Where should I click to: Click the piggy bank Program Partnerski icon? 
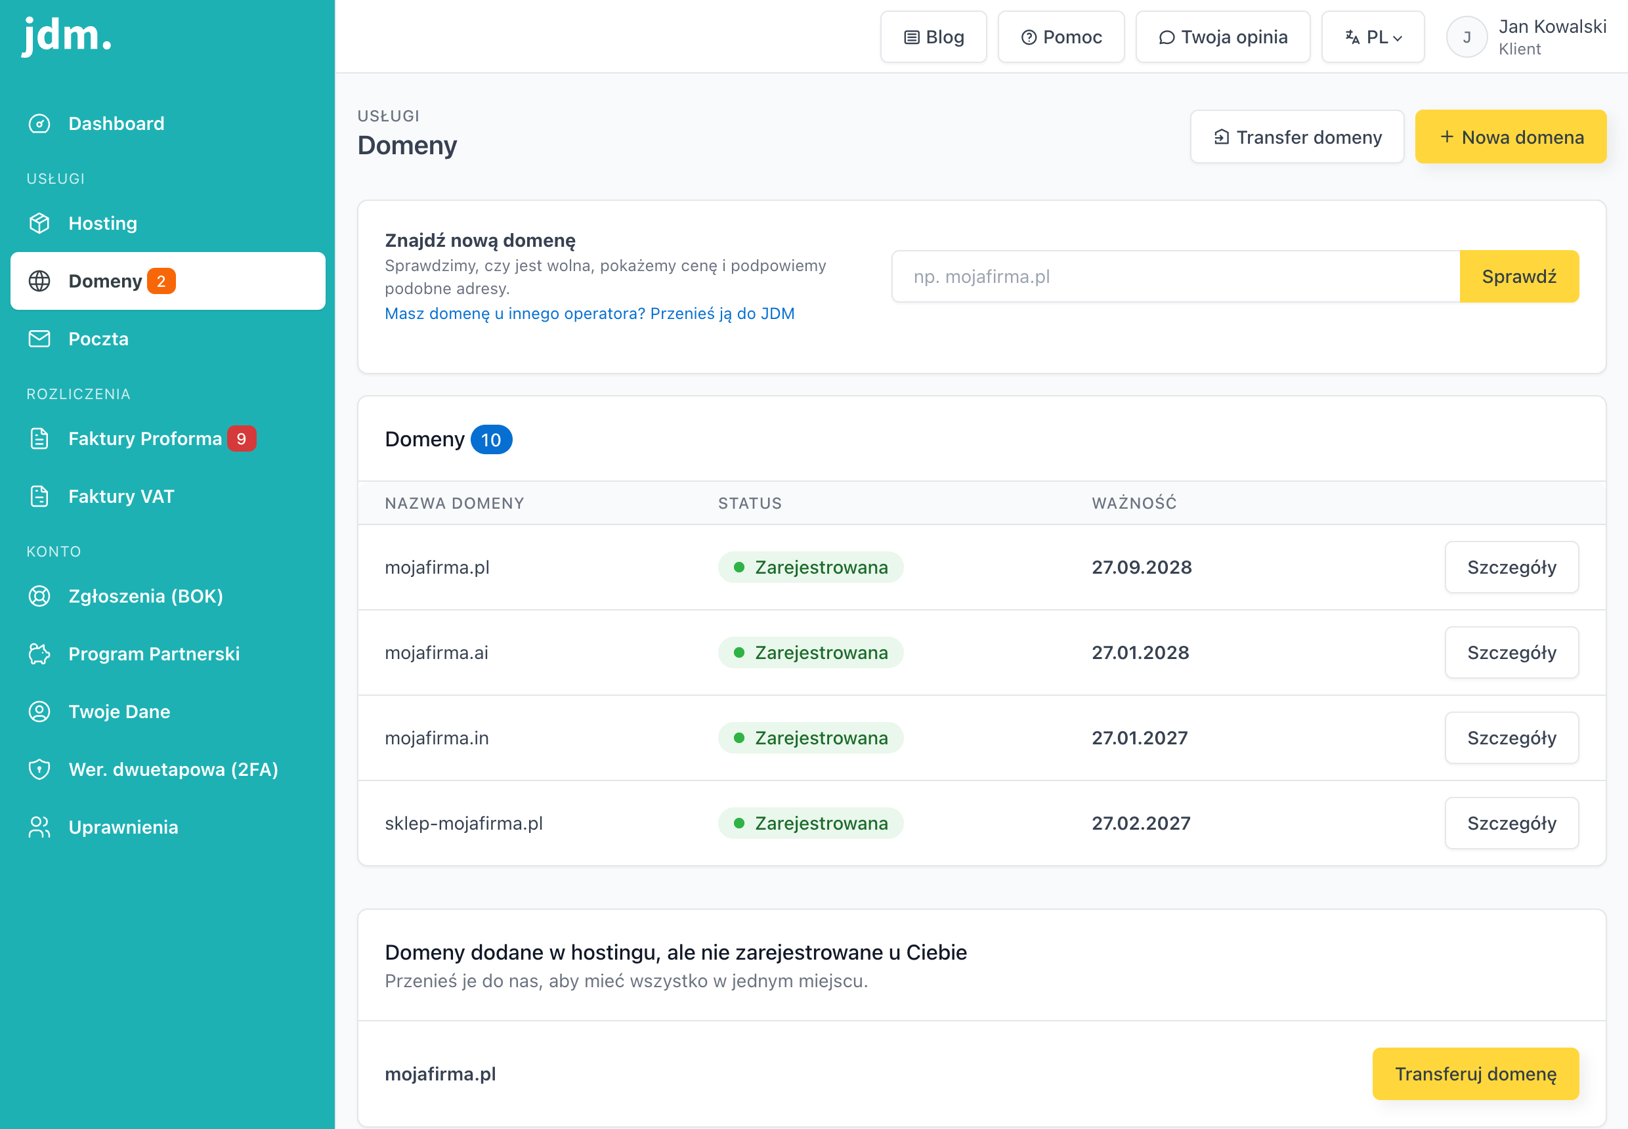click(39, 654)
